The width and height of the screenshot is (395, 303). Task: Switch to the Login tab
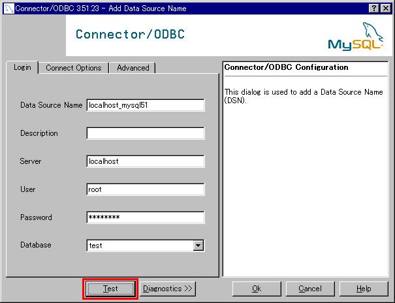[x=22, y=67]
